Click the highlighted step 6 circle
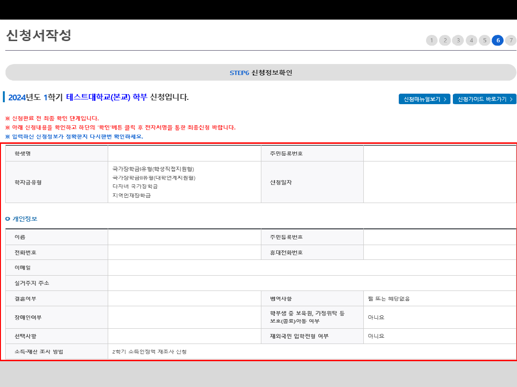Screen dimensions: 517x387 tap(498, 40)
